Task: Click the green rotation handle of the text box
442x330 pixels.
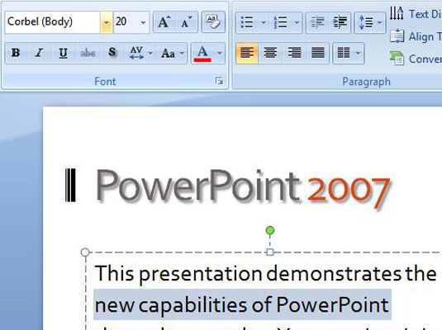Action: [x=270, y=231]
